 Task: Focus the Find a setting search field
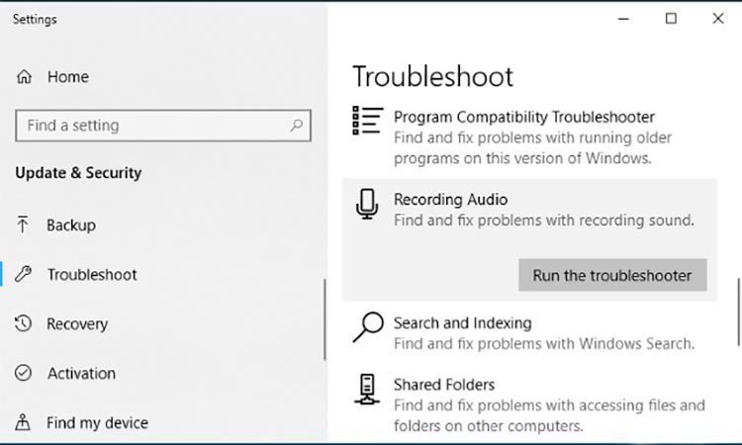163,126
